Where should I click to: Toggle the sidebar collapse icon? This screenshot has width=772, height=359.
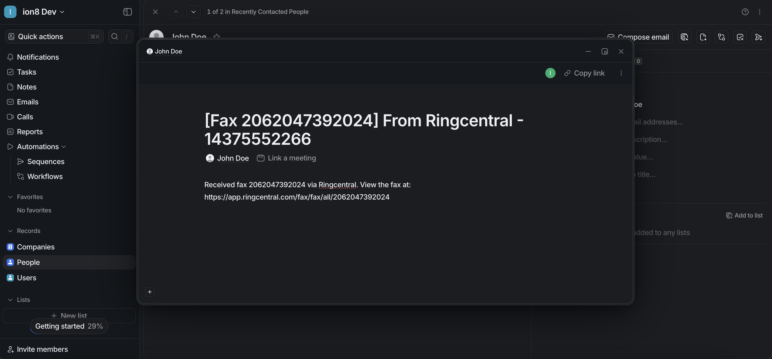point(127,12)
